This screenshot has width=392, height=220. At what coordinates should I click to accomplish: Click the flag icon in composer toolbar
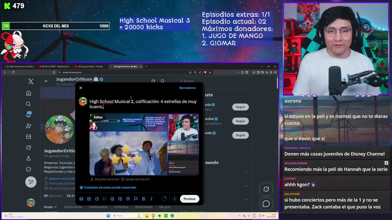coord(136,199)
